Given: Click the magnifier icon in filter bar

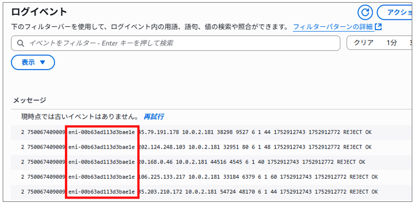Looking at the screenshot, I should pyautogui.click(x=20, y=43).
